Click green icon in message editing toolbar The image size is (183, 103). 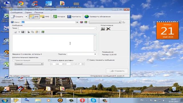coord(43,32)
